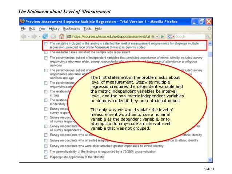Check the relationship 'strong' statement checkbox
Screen dimensions: 232x174
(x=46, y=92)
